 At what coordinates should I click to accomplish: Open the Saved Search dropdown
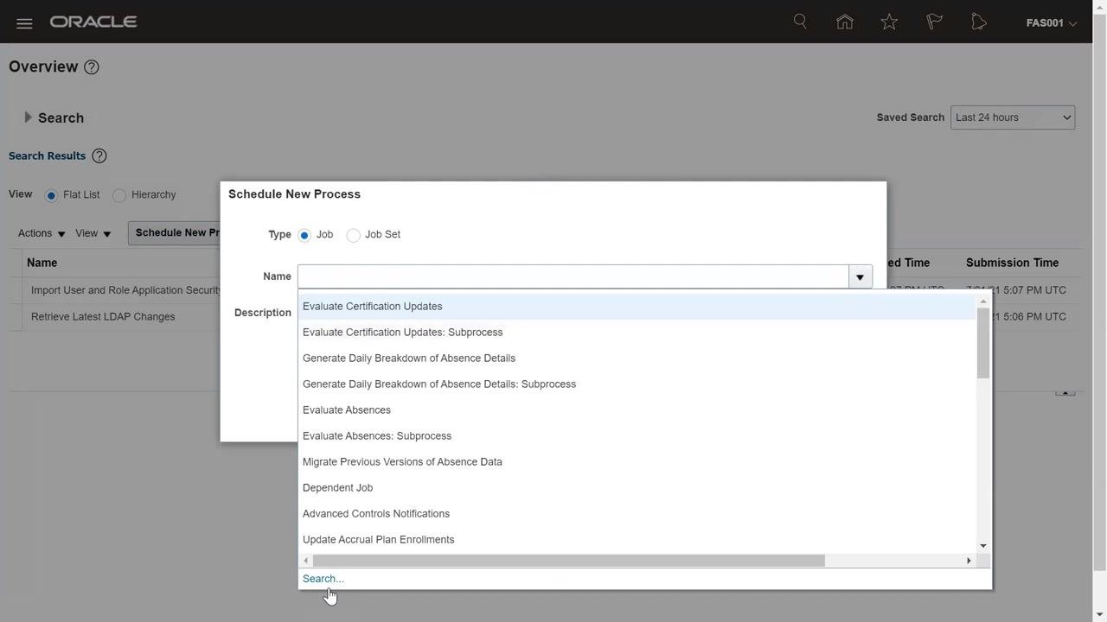click(1013, 117)
